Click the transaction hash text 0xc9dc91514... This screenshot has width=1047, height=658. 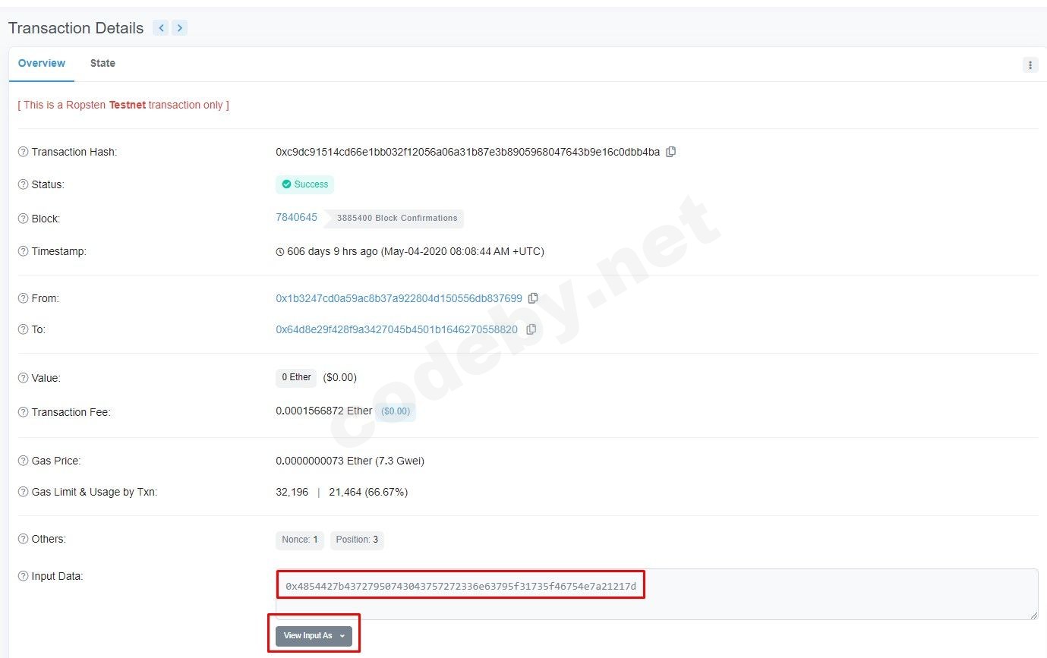468,152
